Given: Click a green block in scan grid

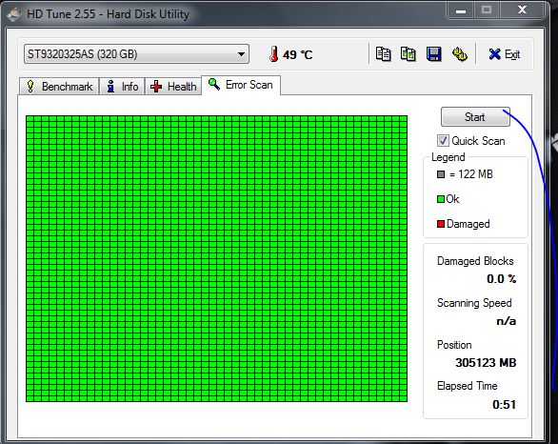Looking at the screenshot, I should click(x=217, y=258).
